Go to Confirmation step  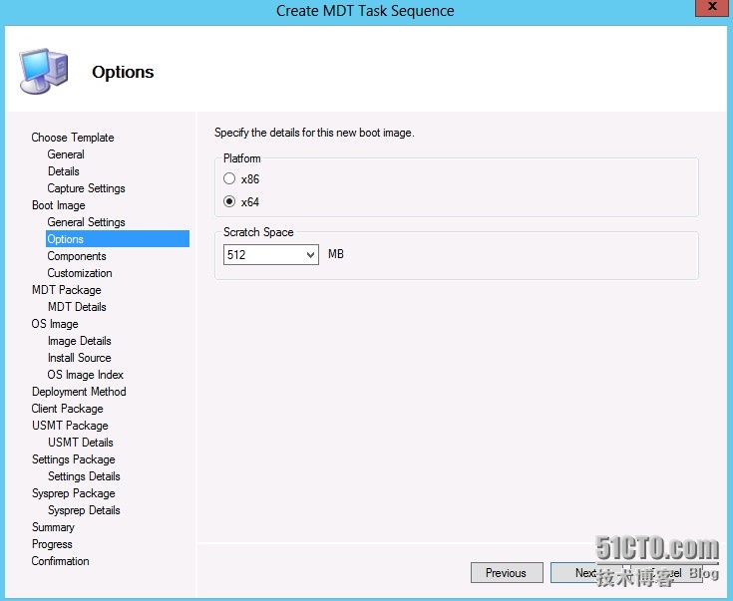[x=60, y=561]
